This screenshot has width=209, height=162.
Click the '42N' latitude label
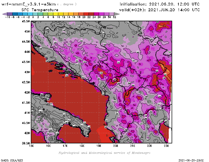pos(27,93)
